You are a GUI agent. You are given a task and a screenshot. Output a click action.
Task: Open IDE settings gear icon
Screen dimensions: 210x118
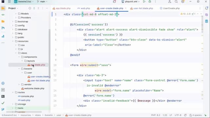pos(183,2)
